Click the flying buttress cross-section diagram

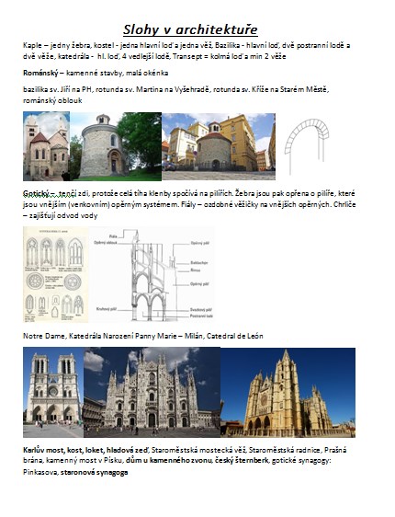152,274
